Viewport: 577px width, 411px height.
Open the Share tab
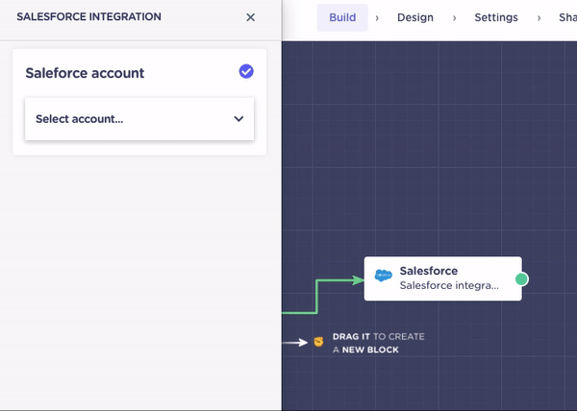[567, 17]
